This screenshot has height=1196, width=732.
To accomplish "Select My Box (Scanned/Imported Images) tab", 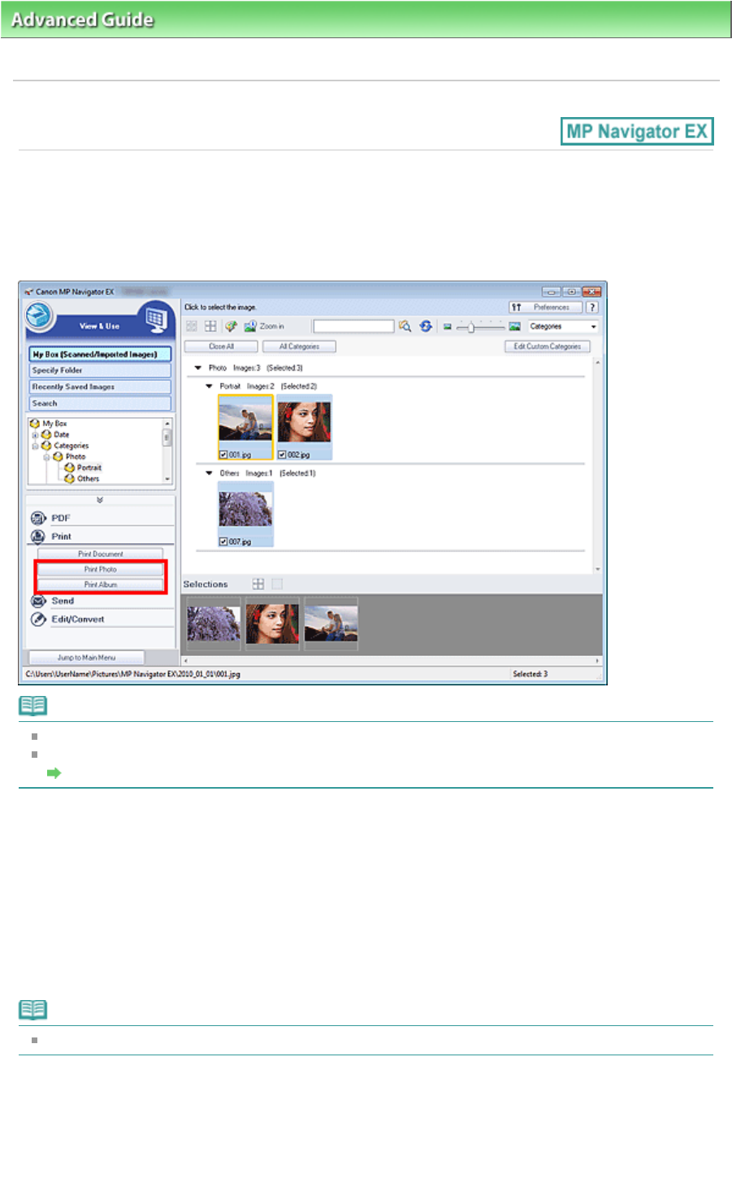I will 101,354.
